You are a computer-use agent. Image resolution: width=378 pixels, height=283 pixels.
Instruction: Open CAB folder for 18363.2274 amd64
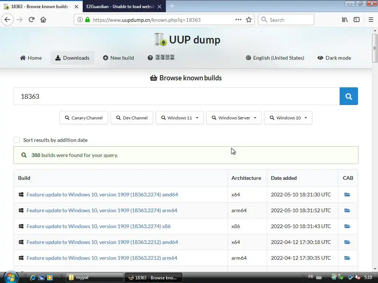347,195
